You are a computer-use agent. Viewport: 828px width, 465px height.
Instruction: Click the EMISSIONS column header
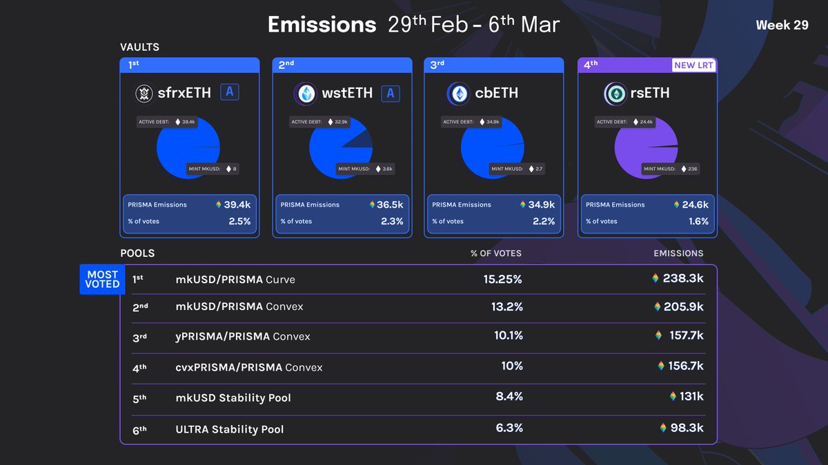pyautogui.click(x=678, y=253)
